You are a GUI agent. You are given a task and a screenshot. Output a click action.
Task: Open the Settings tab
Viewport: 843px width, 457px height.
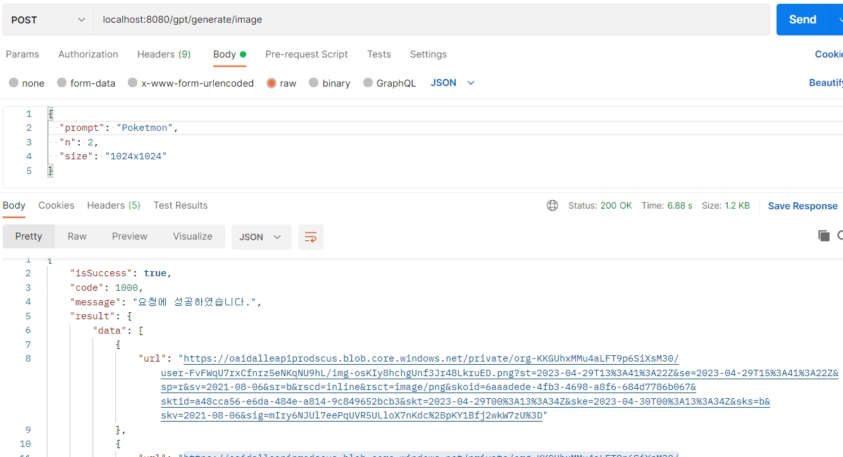428,54
